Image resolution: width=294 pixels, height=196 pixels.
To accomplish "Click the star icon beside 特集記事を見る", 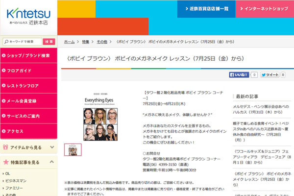I will (x=6, y=162).
